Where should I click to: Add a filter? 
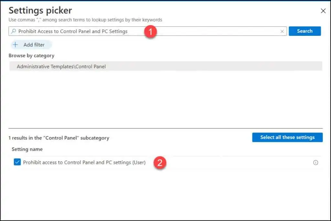click(31, 45)
